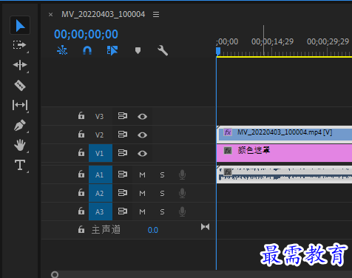The height and width of the screenshot is (278, 352).
Task: Select the Track Select Forward tool
Action: pos(19,45)
